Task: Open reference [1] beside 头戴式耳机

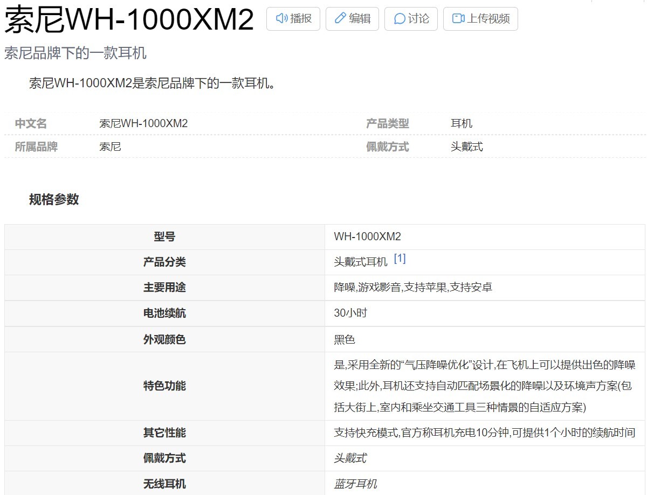Action: (400, 259)
